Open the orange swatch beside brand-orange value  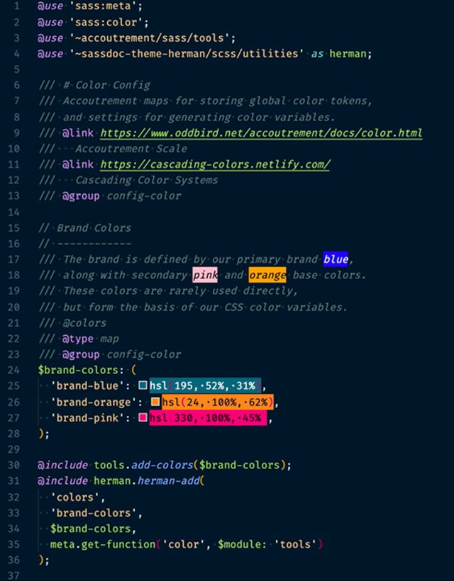[155, 402]
